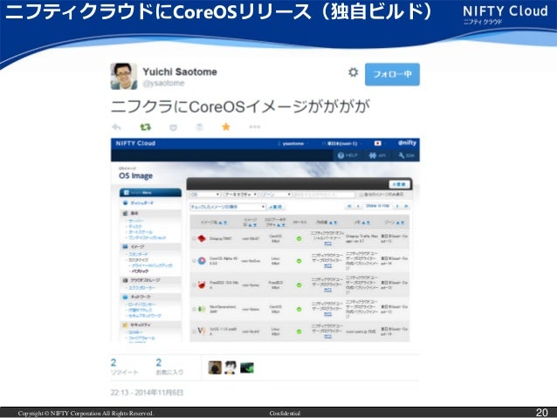Open the Yuichi Saotome profile name link
The image size is (557, 418).
180,72
